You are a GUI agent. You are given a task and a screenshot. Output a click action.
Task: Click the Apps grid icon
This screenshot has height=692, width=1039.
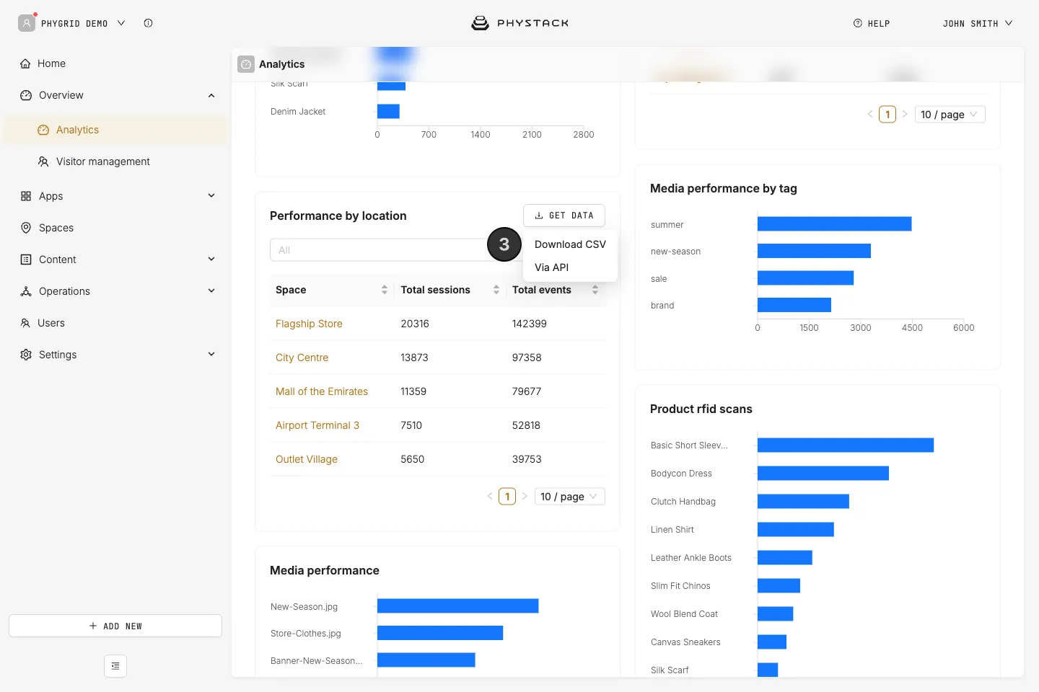(26, 196)
